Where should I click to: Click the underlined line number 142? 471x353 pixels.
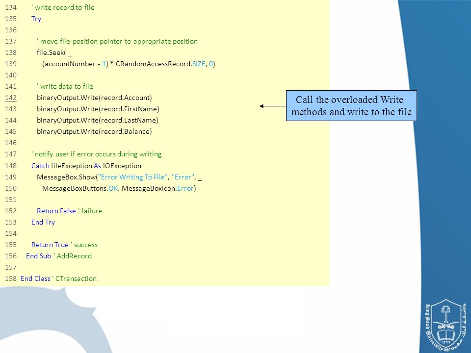tap(11, 98)
